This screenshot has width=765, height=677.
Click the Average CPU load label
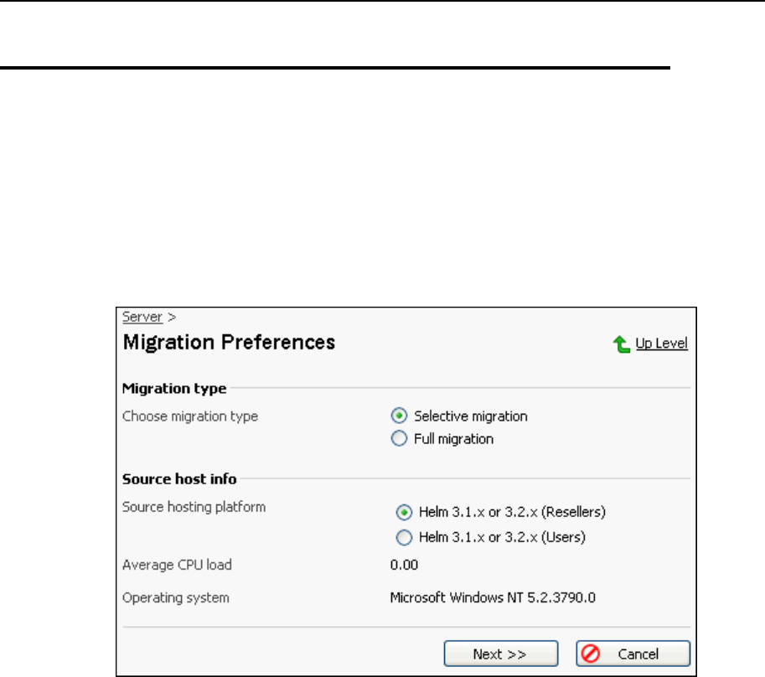[x=177, y=565]
